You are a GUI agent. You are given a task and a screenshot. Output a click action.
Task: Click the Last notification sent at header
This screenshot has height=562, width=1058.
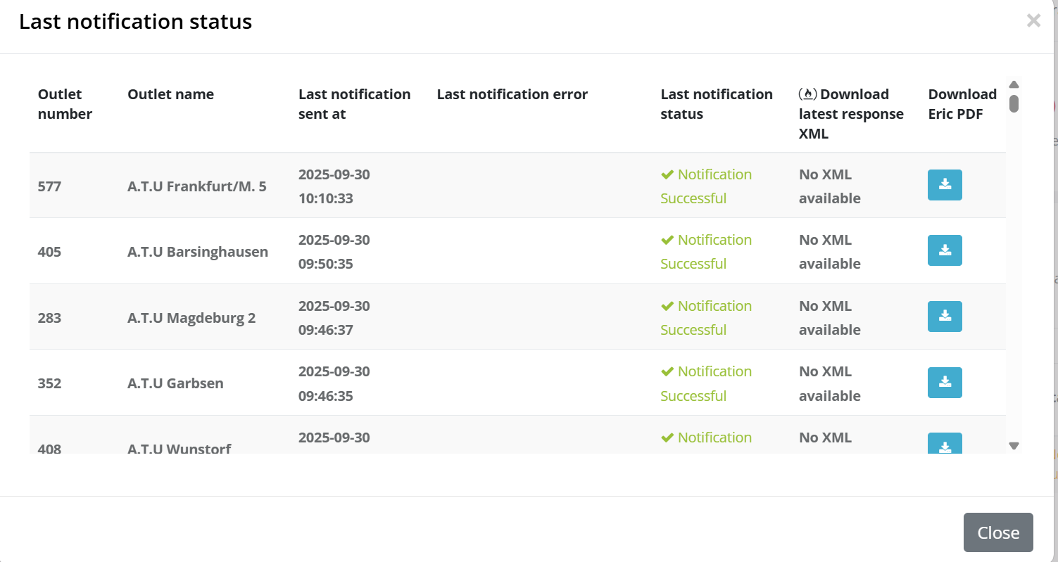point(354,104)
